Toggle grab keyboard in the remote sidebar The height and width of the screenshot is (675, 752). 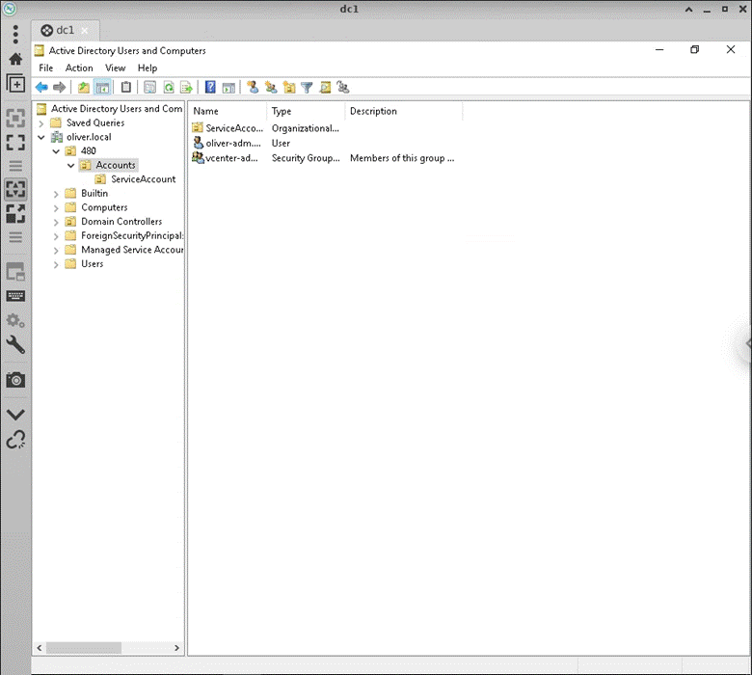(15, 296)
